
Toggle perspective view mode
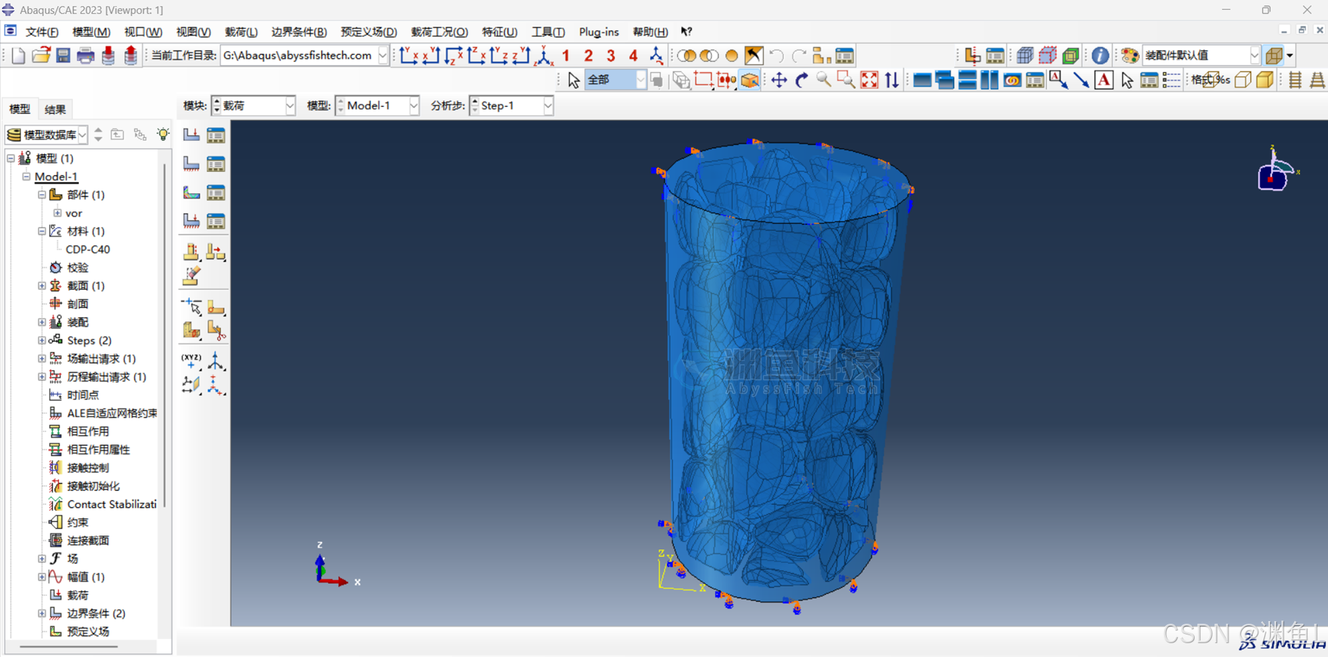point(1317,80)
